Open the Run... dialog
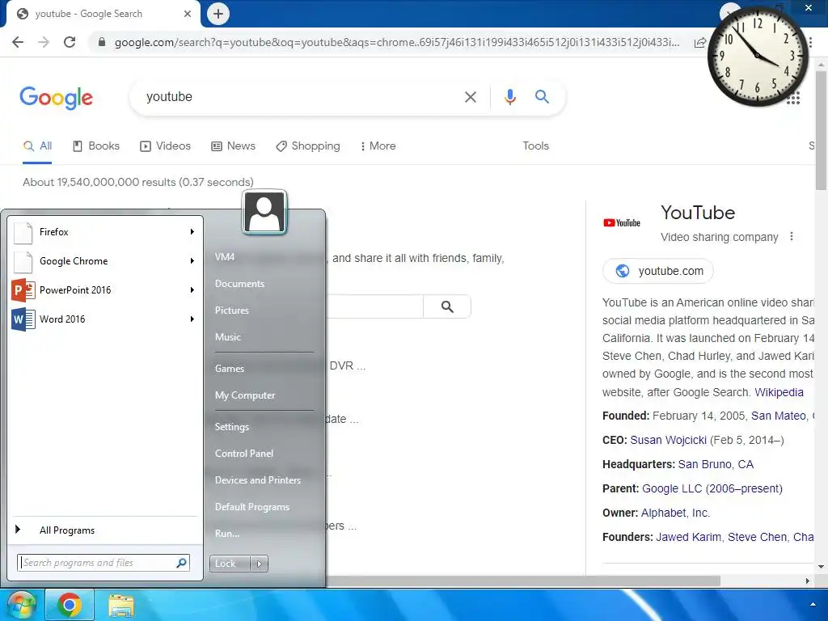Image resolution: width=828 pixels, height=621 pixels. pos(227,534)
